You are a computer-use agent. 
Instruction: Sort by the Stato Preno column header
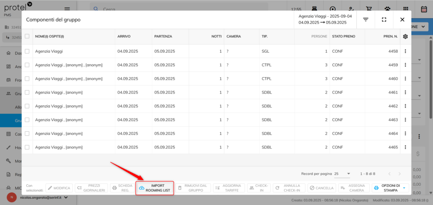tap(343, 37)
